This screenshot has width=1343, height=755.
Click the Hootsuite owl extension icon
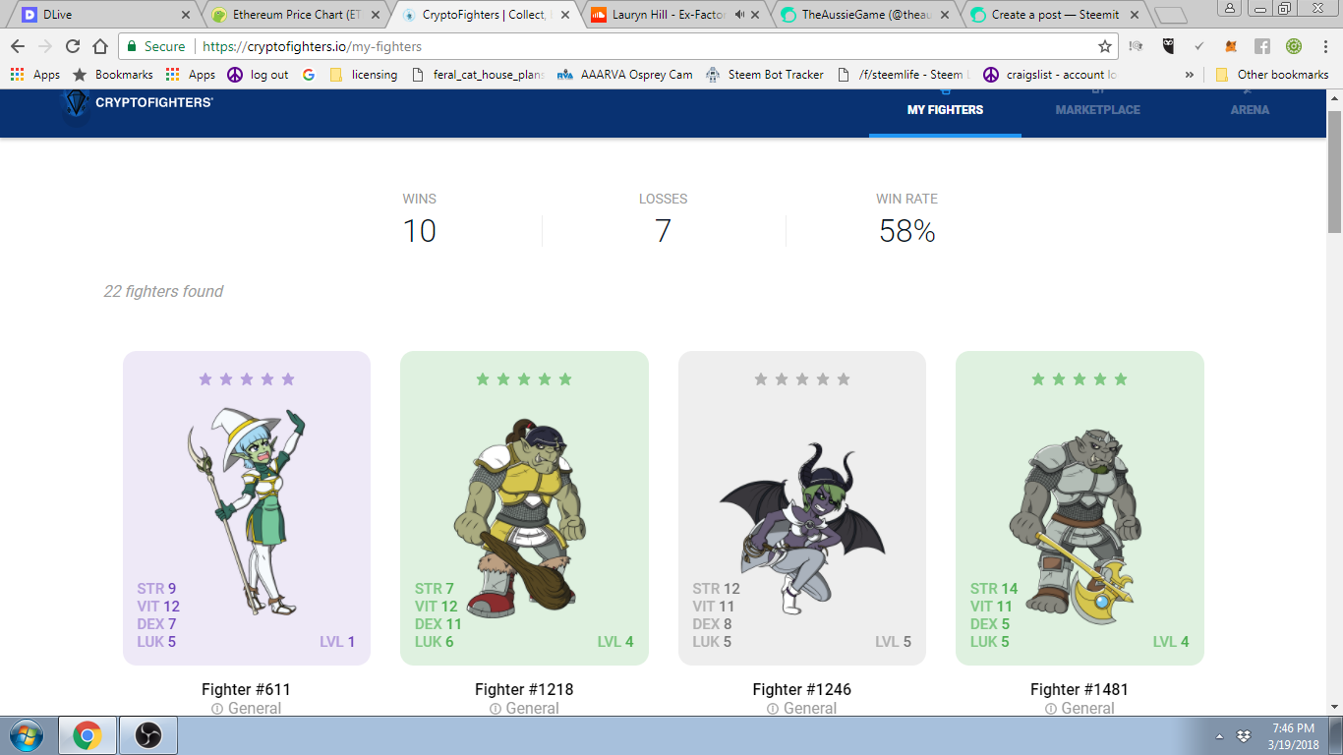pos(1168,46)
